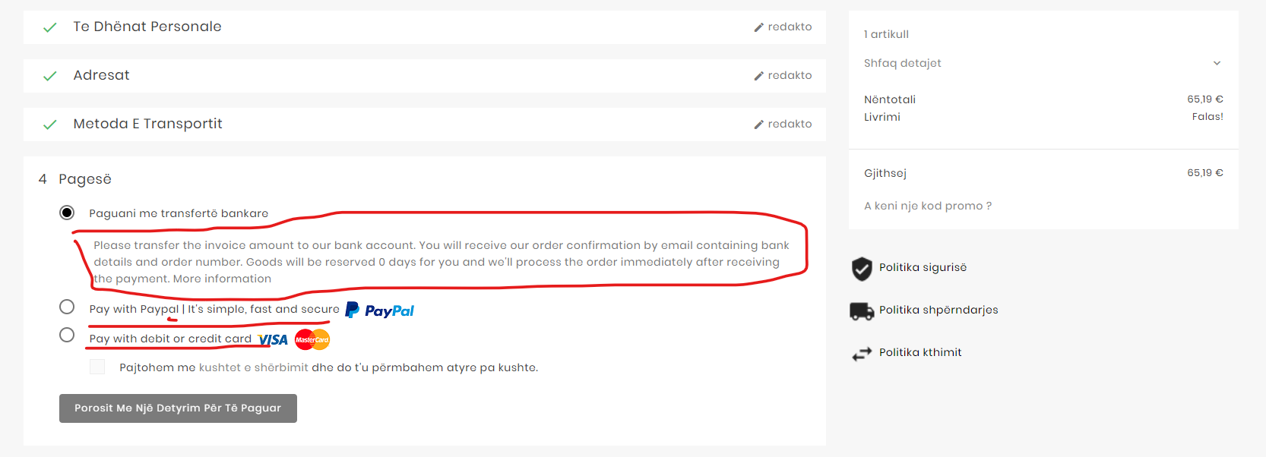
Task: Expand Shfaq detajet chevron
Action: (1217, 63)
